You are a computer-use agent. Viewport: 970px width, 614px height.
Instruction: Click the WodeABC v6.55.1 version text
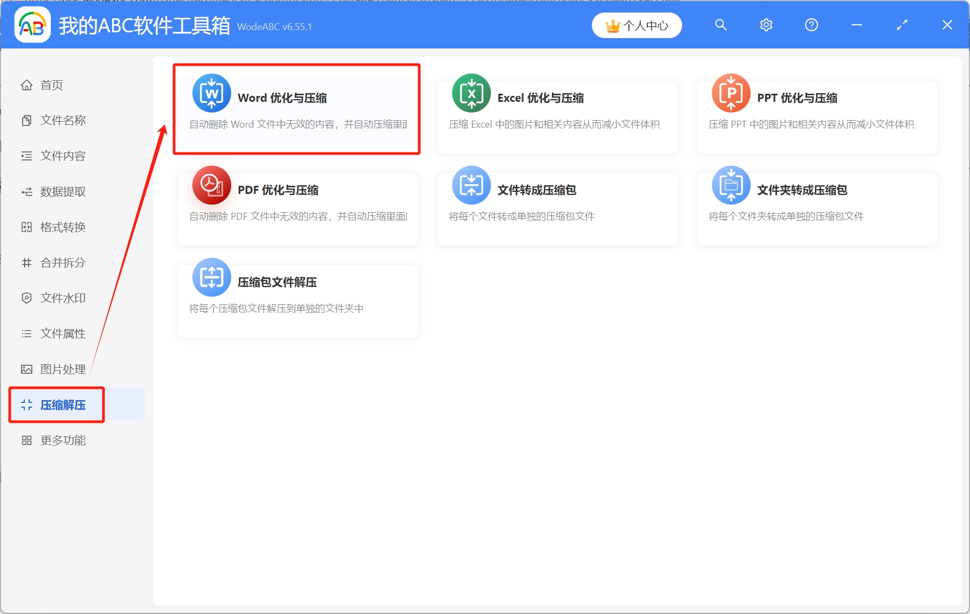tap(274, 27)
